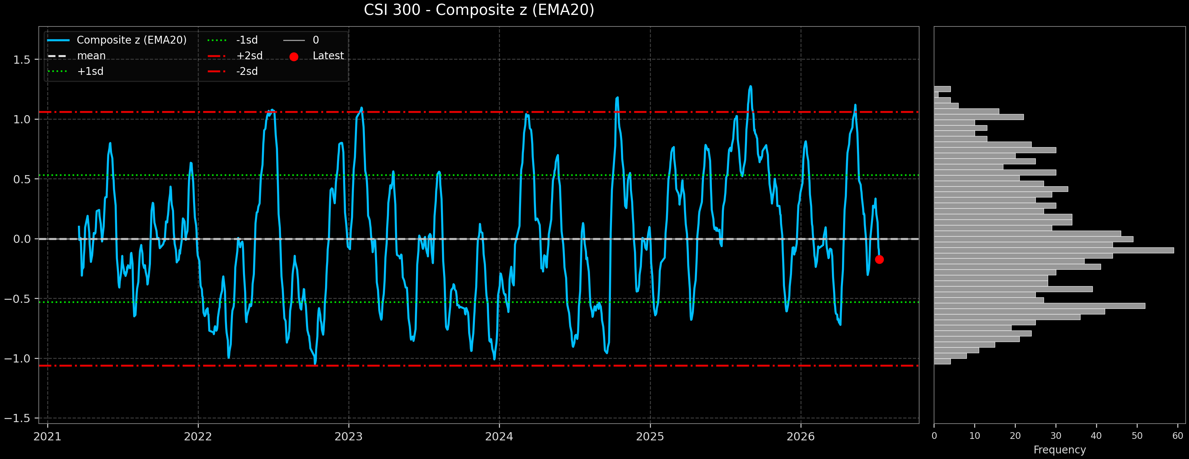Screen dimensions: 1189x459
Task: Click the cyan line legend swatch
Action: pos(59,41)
